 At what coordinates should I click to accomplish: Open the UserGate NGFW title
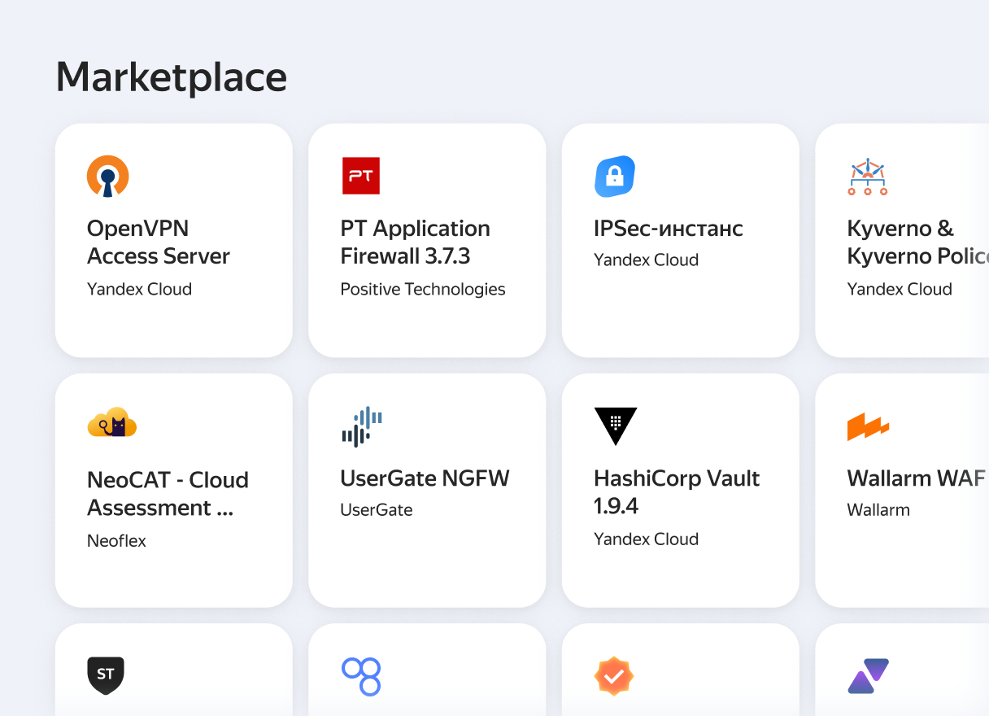[425, 478]
